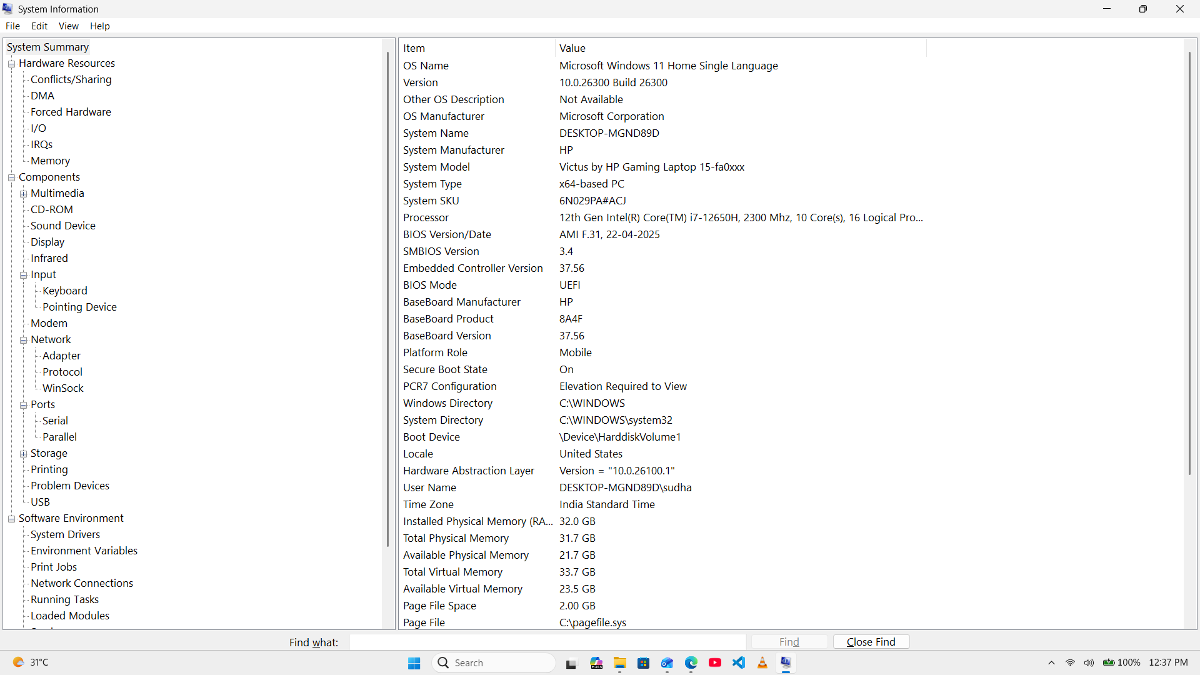Focus the Find what text field

(x=547, y=642)
